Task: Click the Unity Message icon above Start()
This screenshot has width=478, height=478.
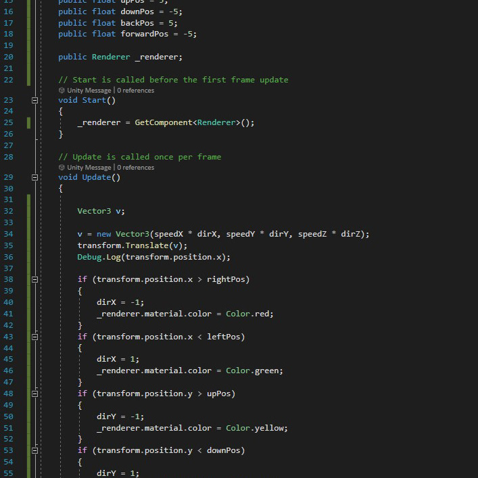Action: click(62, 90)
